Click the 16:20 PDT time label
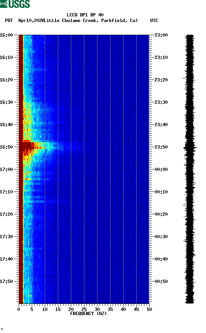Screen dimensions: 206x333 click(x=6, y=80)
